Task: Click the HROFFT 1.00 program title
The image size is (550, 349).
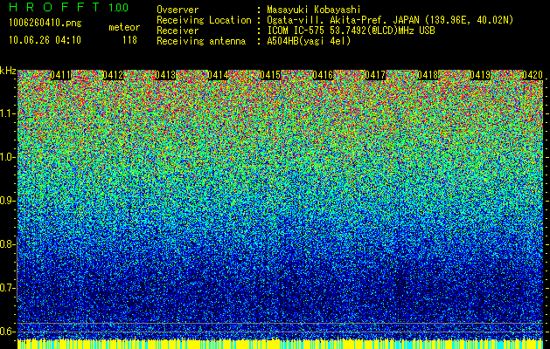Action: pyautogui.click(x=69, y=7)
